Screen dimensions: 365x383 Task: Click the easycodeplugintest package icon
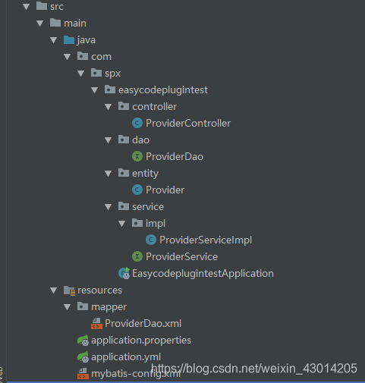point(110,89)
